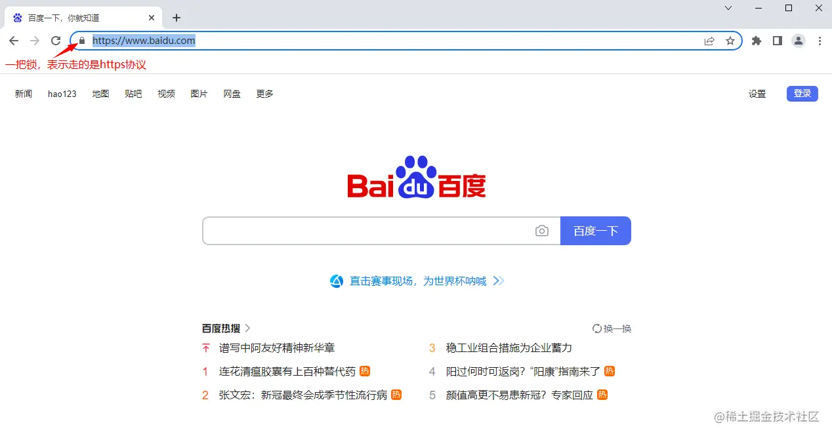Open the Extensions puzzle icon
Image resolution: width=832 pixels, height=436 pixels.
coord(757,41)
